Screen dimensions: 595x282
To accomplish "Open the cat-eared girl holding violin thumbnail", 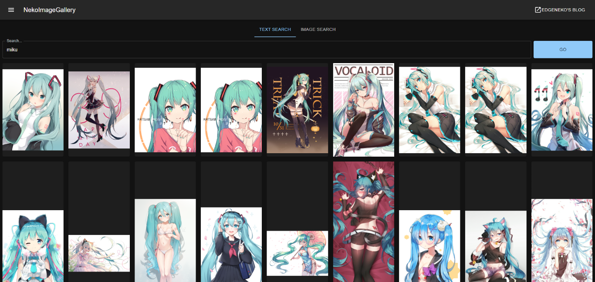I will pos(496,246).
